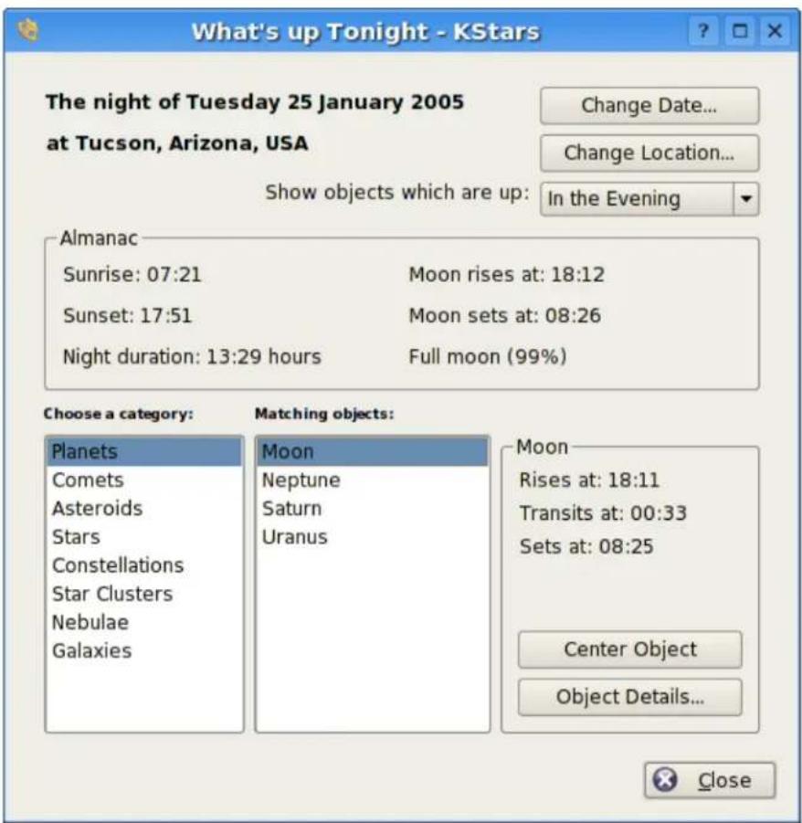Click the Close button
The image size is (802, 823).
[710, 780]
